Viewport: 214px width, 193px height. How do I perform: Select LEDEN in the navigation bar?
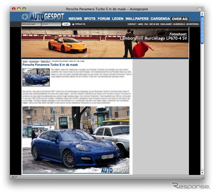118,19
